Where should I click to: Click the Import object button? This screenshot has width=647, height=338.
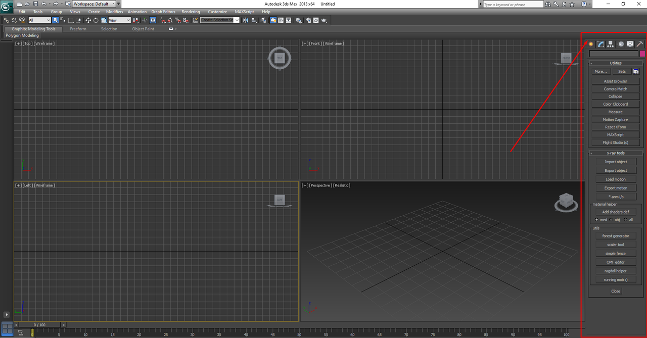[616, 162]
